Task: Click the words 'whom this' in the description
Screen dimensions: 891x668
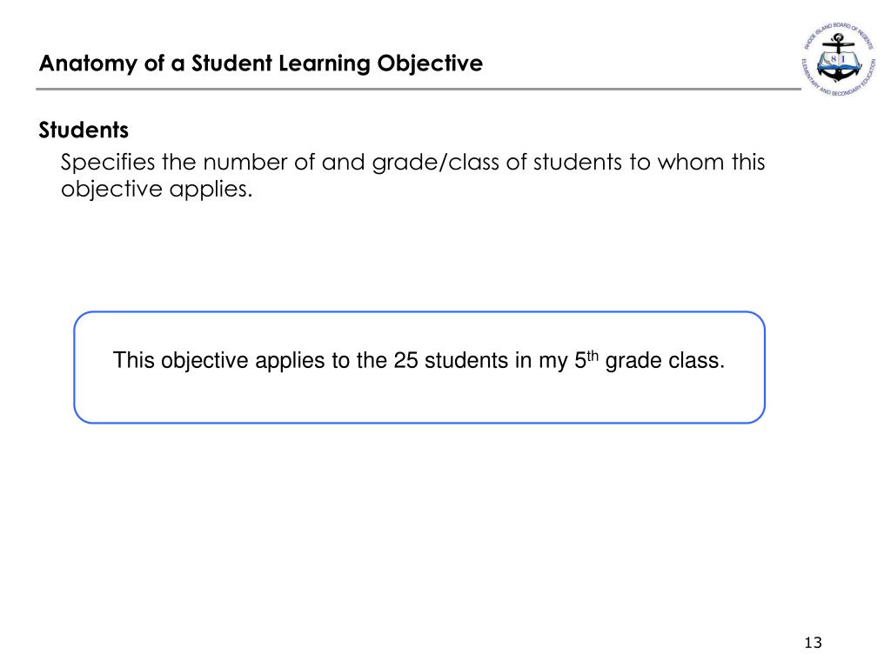Action: pos(711,162)
